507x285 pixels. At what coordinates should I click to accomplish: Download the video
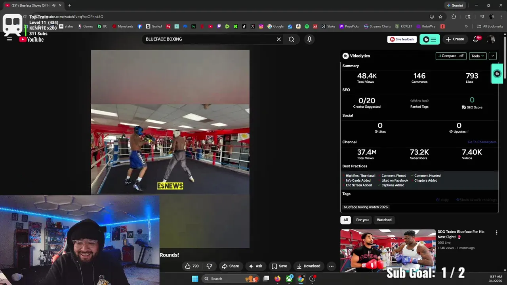(308, 266)
